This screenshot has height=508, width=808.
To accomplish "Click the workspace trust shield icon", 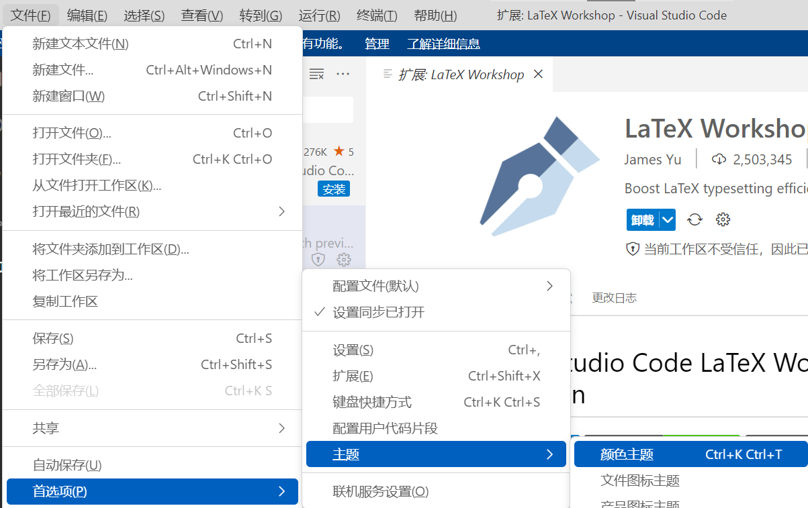I will click(632, 248).
